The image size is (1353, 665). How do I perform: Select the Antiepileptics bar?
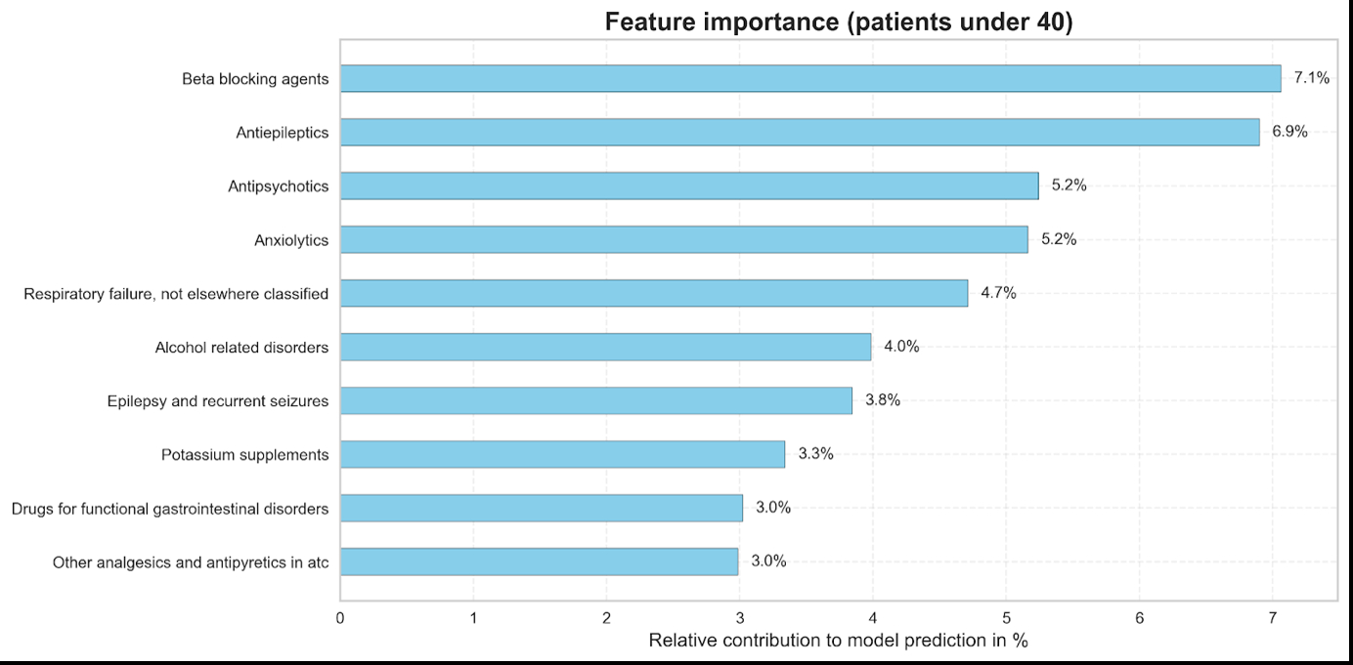[800, 132]
